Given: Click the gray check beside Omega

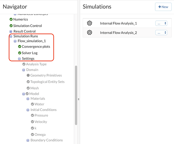Looking at the screenshot, I should coord(32,134).
